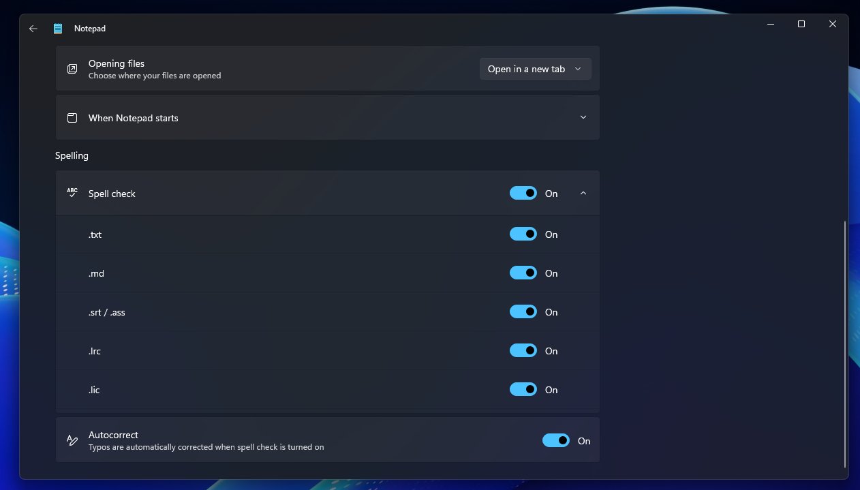Click the Opening files icon
The width and height of the screenshot is (860, 490).
point(72,69)
